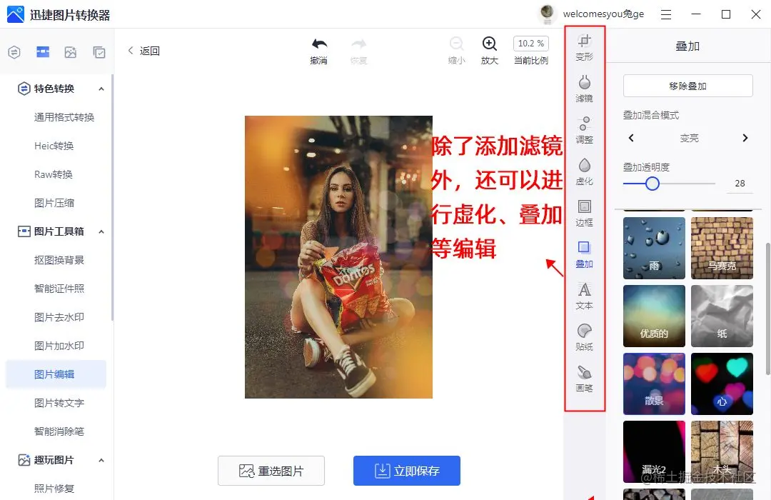Screen dimensions: 771x500
Task: Open 照片修复 in sidebar
Action: pos(54,488)
